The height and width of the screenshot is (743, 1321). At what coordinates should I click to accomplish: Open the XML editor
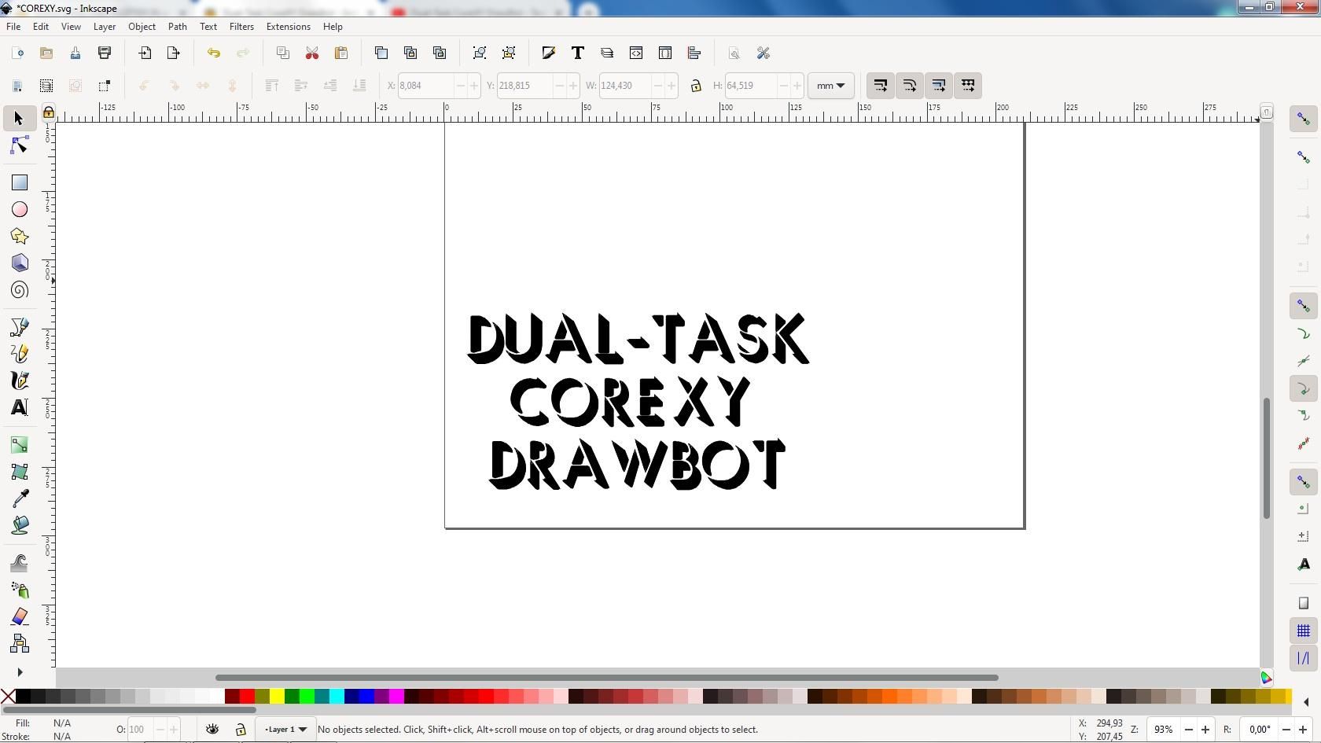coord(635,53)
